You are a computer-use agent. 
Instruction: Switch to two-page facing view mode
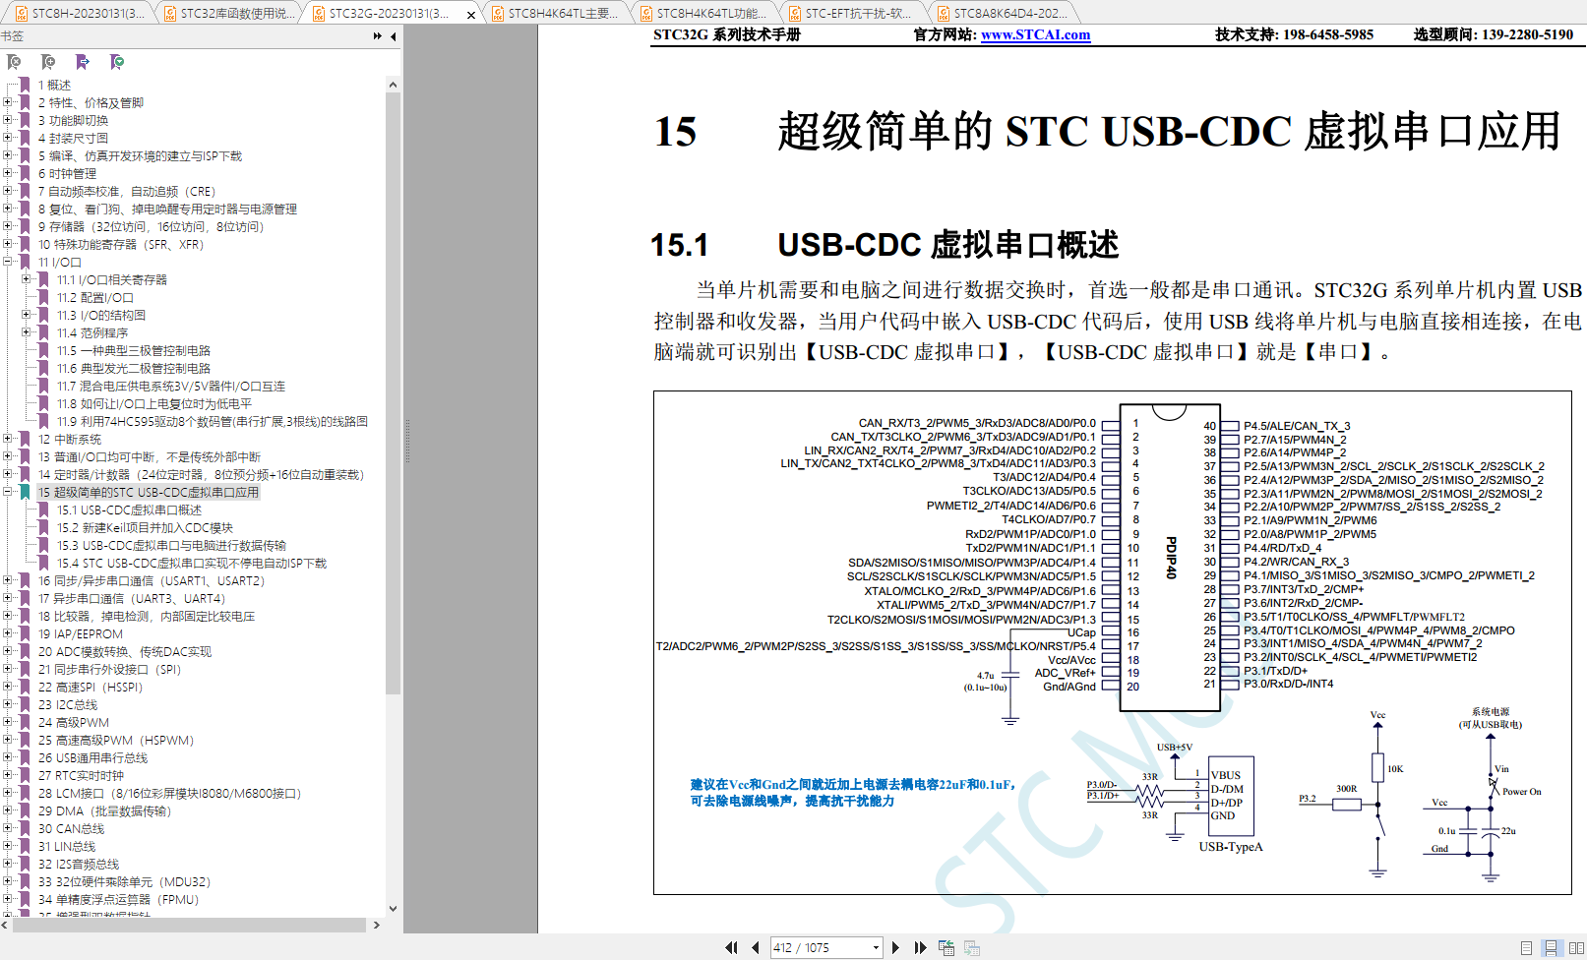point(1576,948)
